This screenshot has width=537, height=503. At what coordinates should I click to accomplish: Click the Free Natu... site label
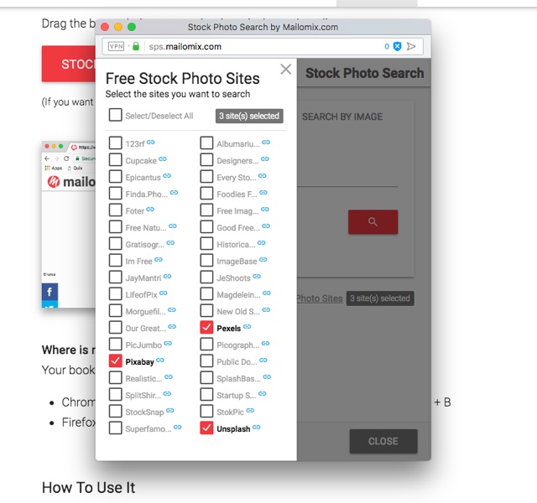[x=146, y=228]
